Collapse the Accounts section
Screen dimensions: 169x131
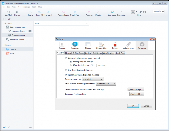tap(3, 23)
